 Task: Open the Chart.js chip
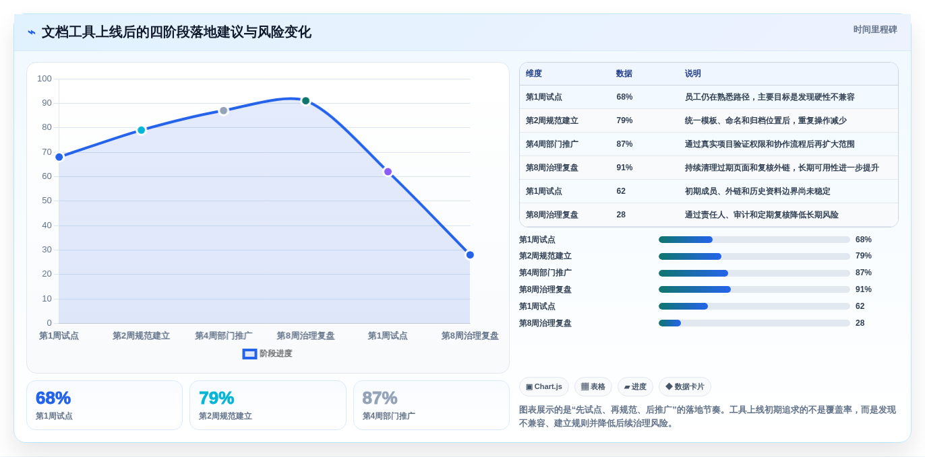coord(544,386)
